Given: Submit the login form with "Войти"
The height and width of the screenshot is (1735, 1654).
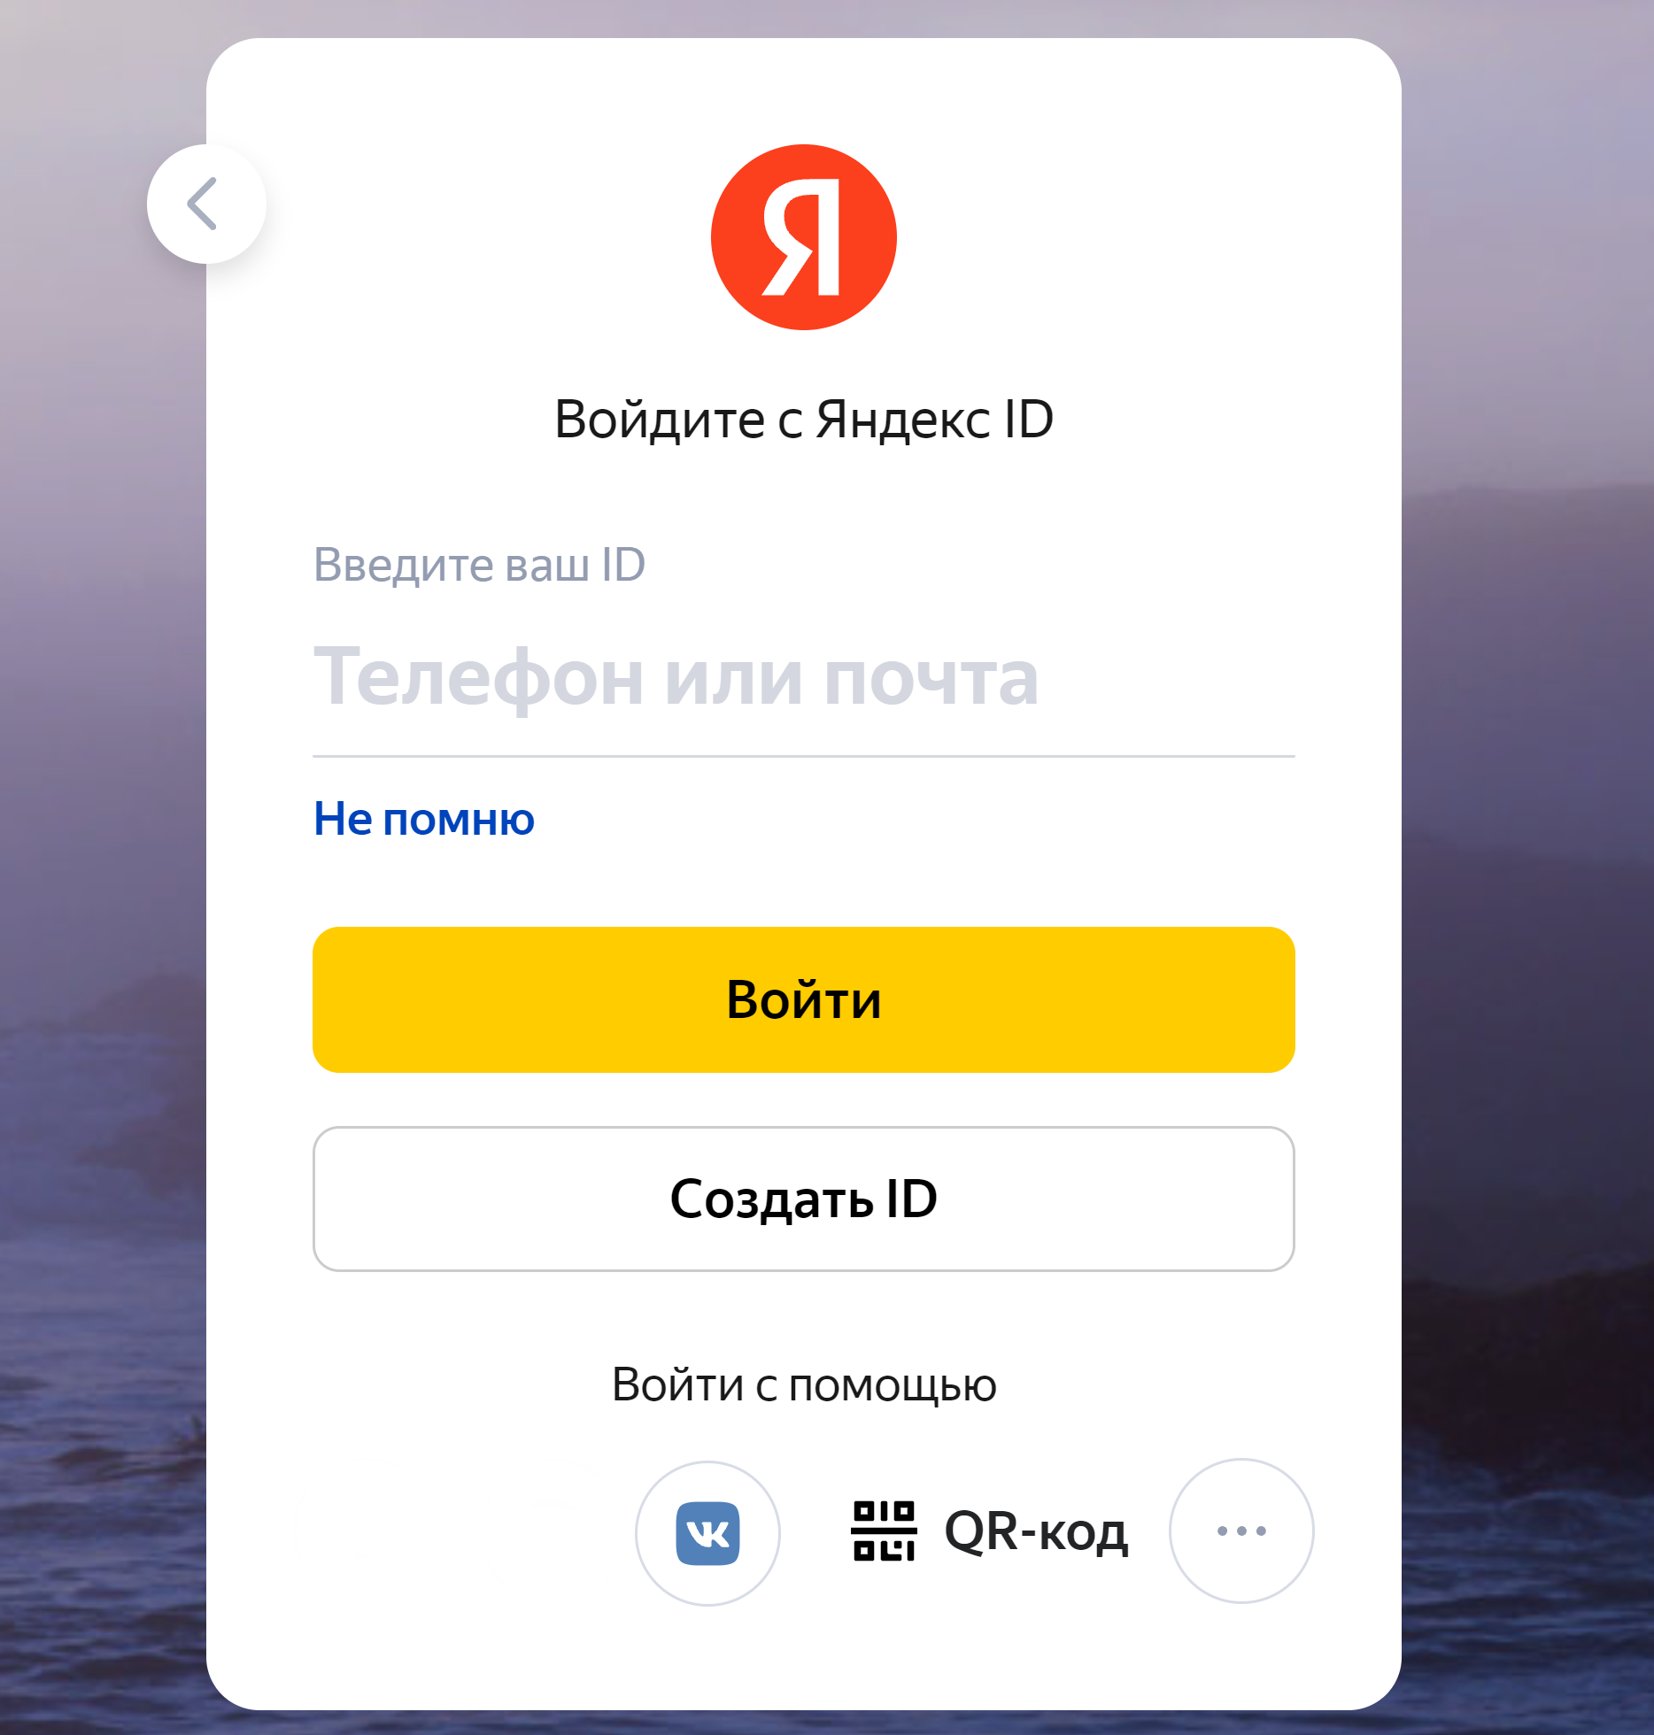Looking at the screenshot, I should (804, 999).
